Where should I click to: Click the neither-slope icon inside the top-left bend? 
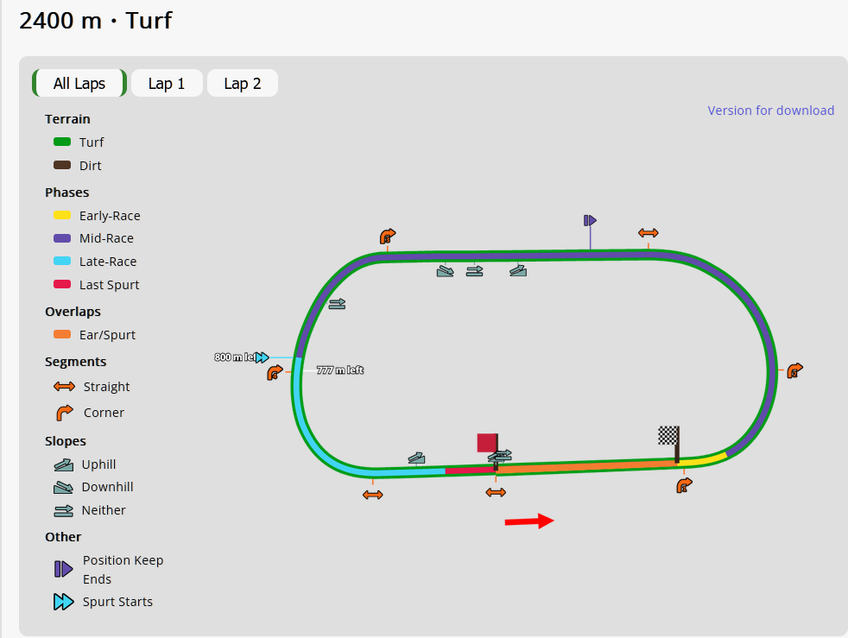[x=337, y=305]
